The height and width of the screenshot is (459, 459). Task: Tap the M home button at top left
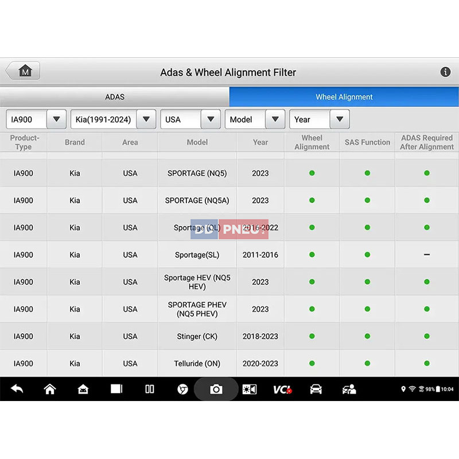(24, 71)
